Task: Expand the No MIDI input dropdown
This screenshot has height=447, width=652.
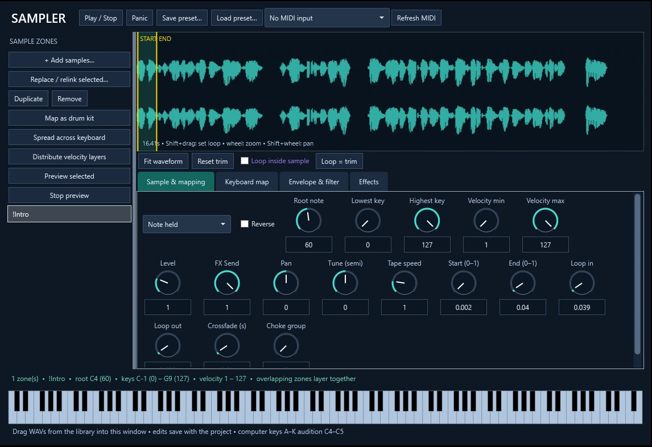Action: pyautogui.click(x=327, y=18)
